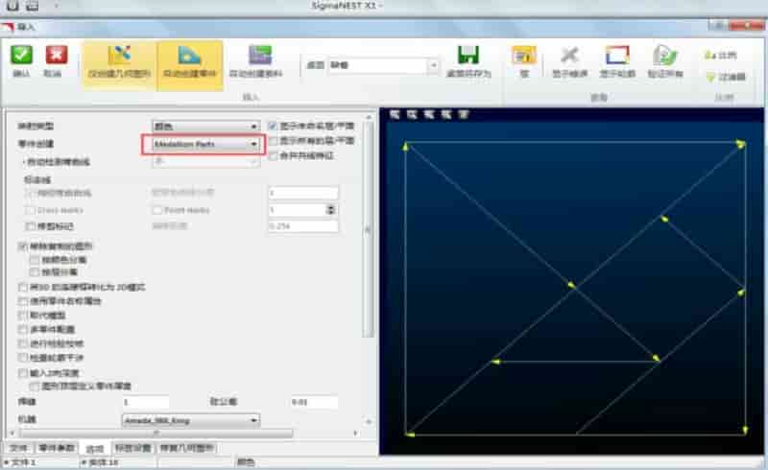Switch to the 修复几何图形 tab

coord(186,448)
